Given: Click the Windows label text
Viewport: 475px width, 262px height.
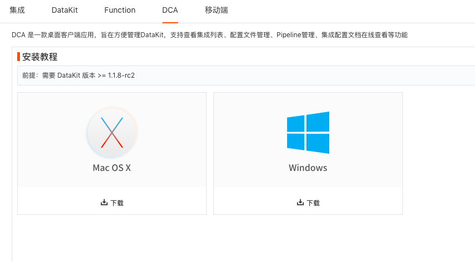Looking at the screenshot, I should pyautogui.click(x=308, y=168).
